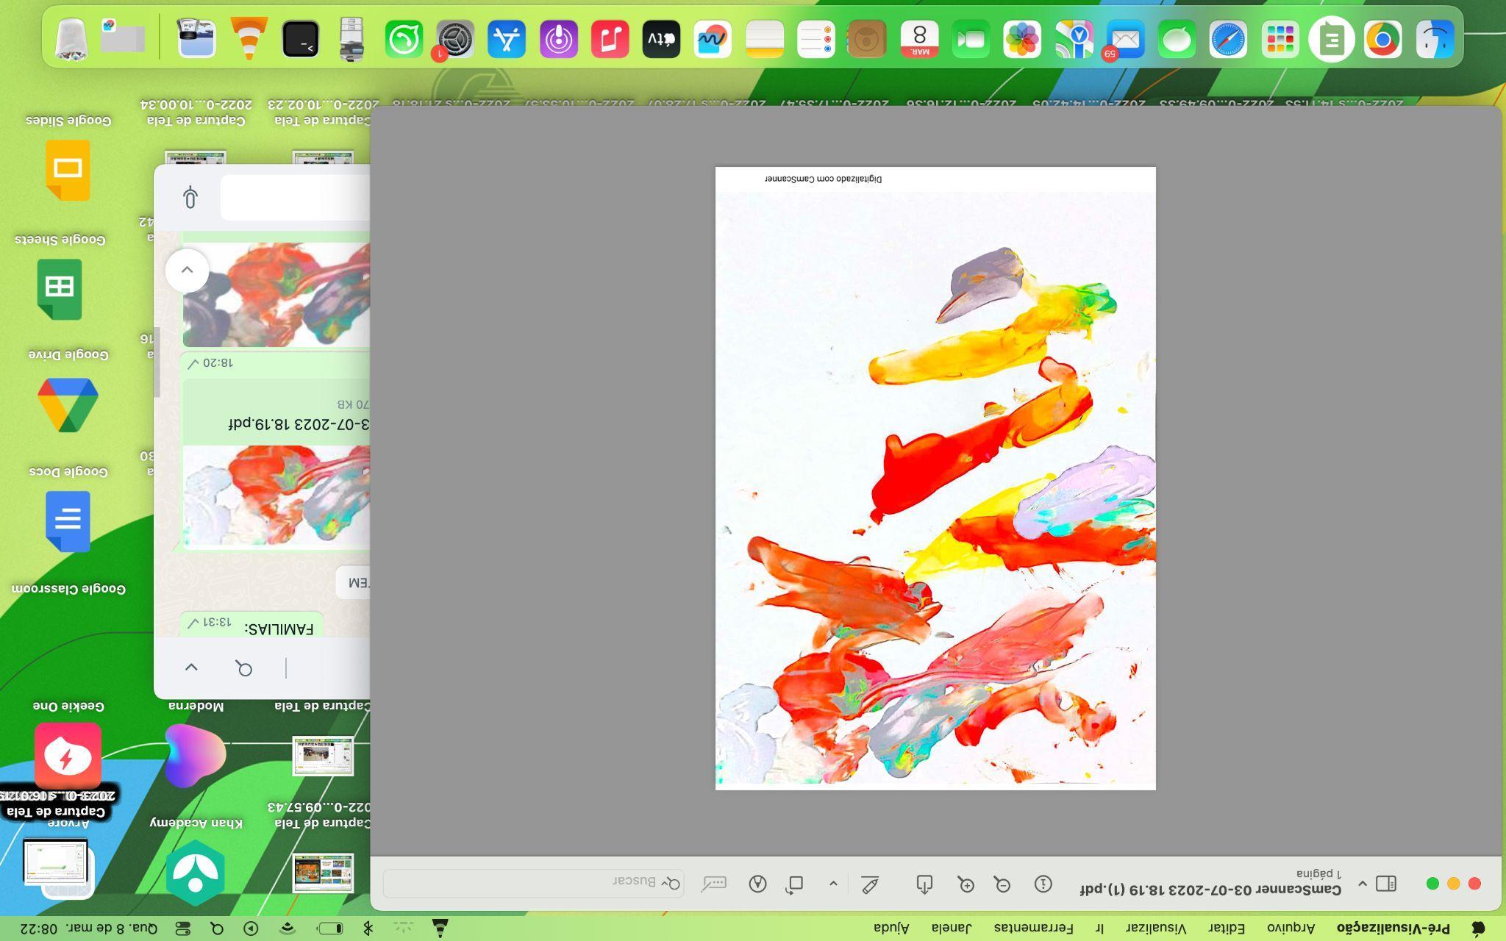Image resolution: width=1506 pixels, height=941 pixels.
Task: Expand the sidebar view options chevron
Action: click(1362, 884)
